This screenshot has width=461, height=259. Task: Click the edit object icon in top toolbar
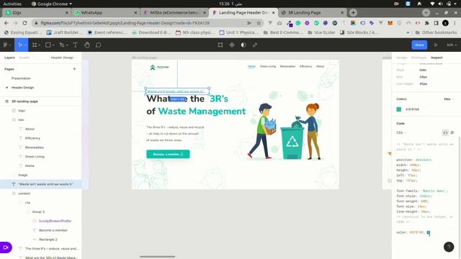pyautogui.click(x=220, y=45)
